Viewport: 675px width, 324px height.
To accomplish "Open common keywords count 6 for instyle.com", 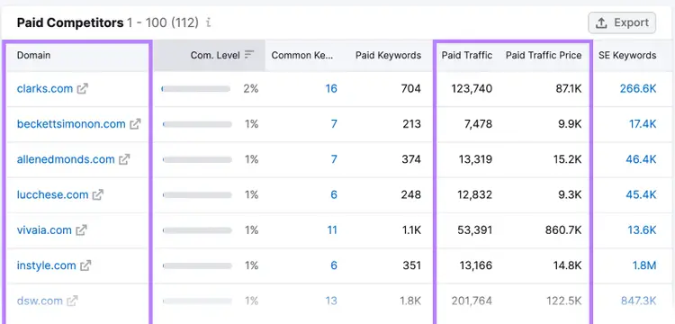I will tap(334, 265).
